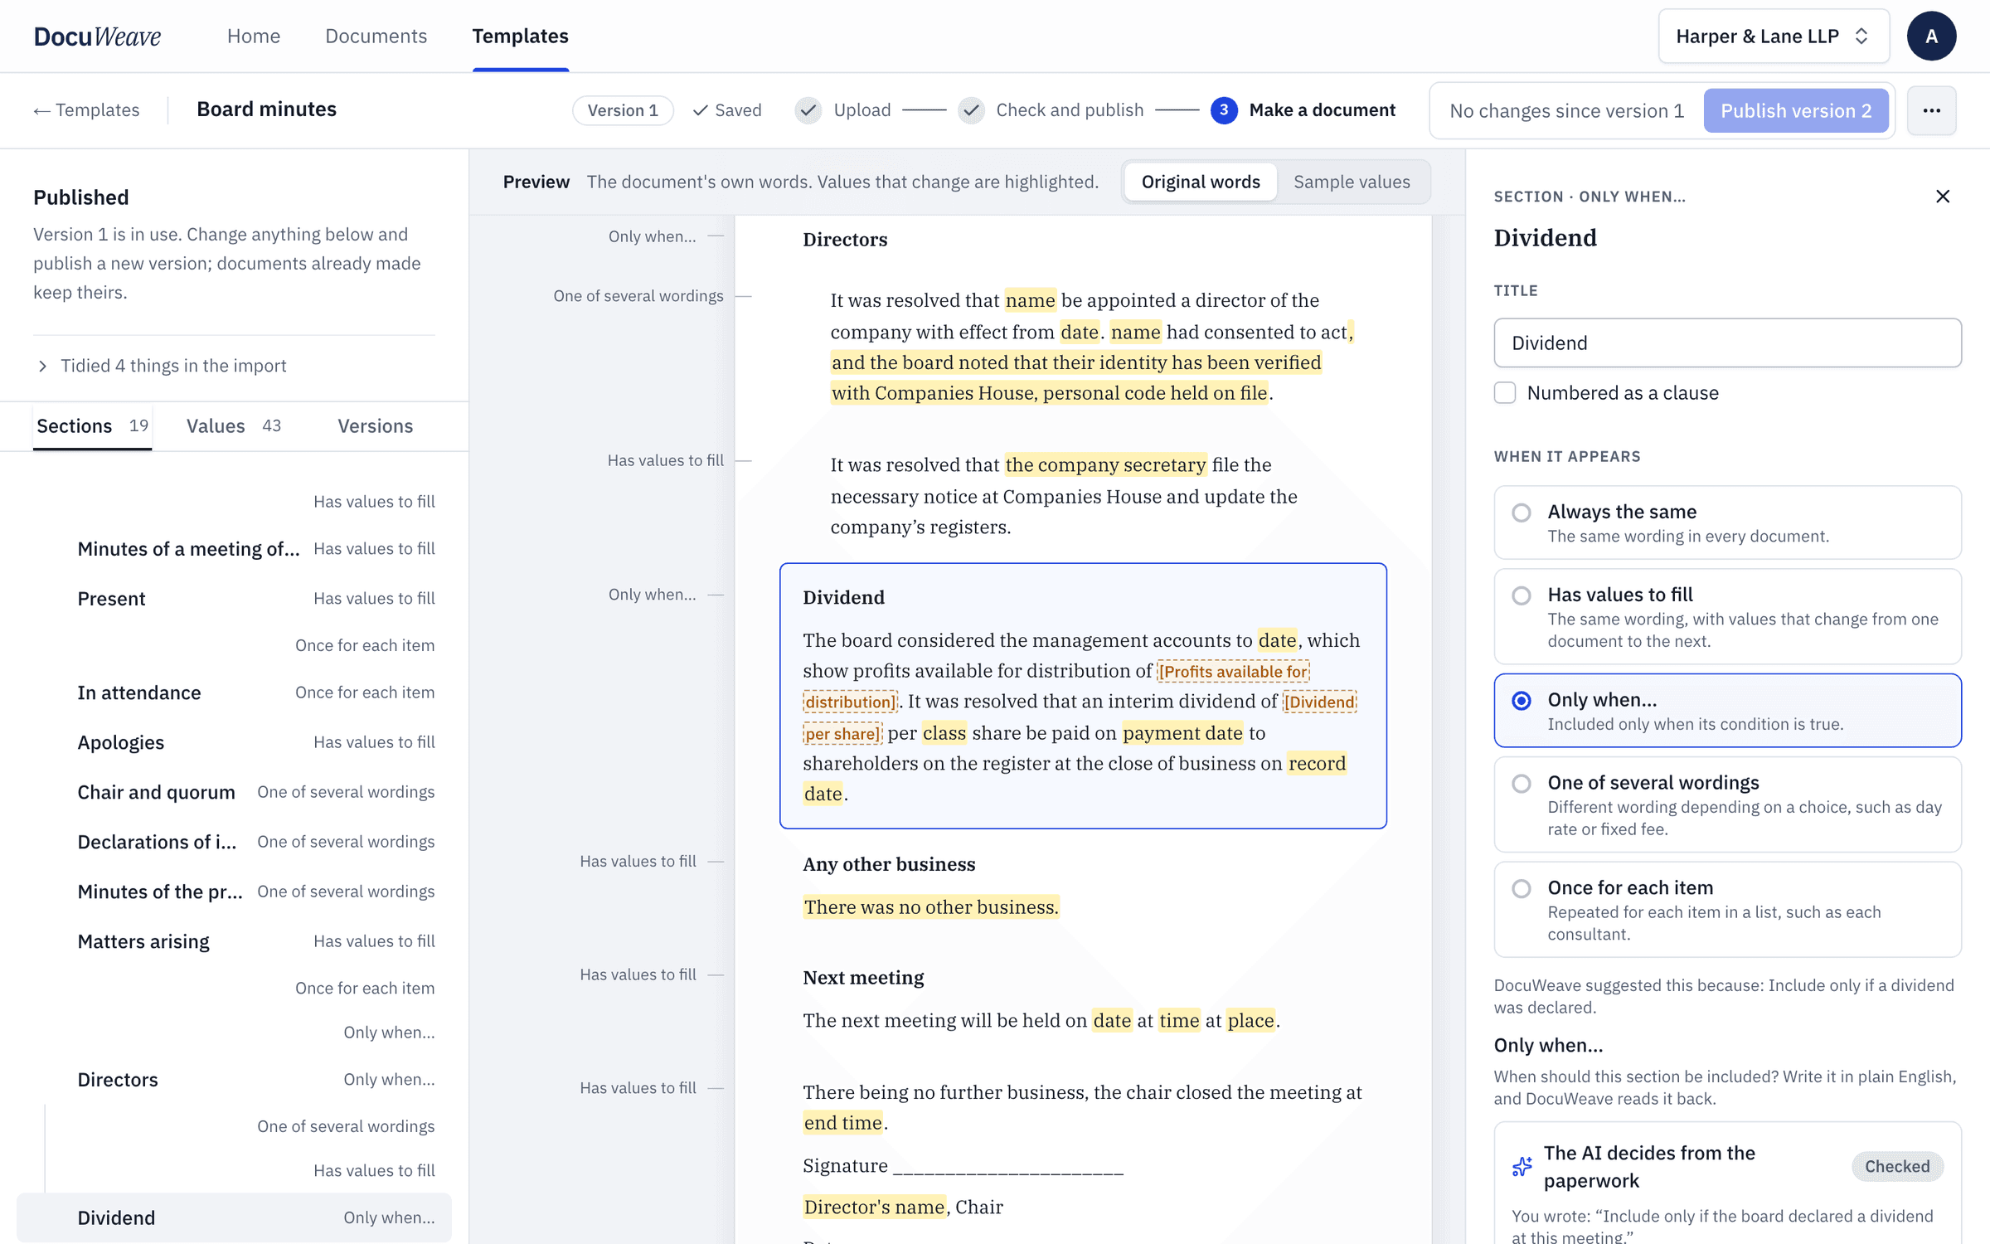
Task: Switch to the Values tab
Action: point(234,425)
